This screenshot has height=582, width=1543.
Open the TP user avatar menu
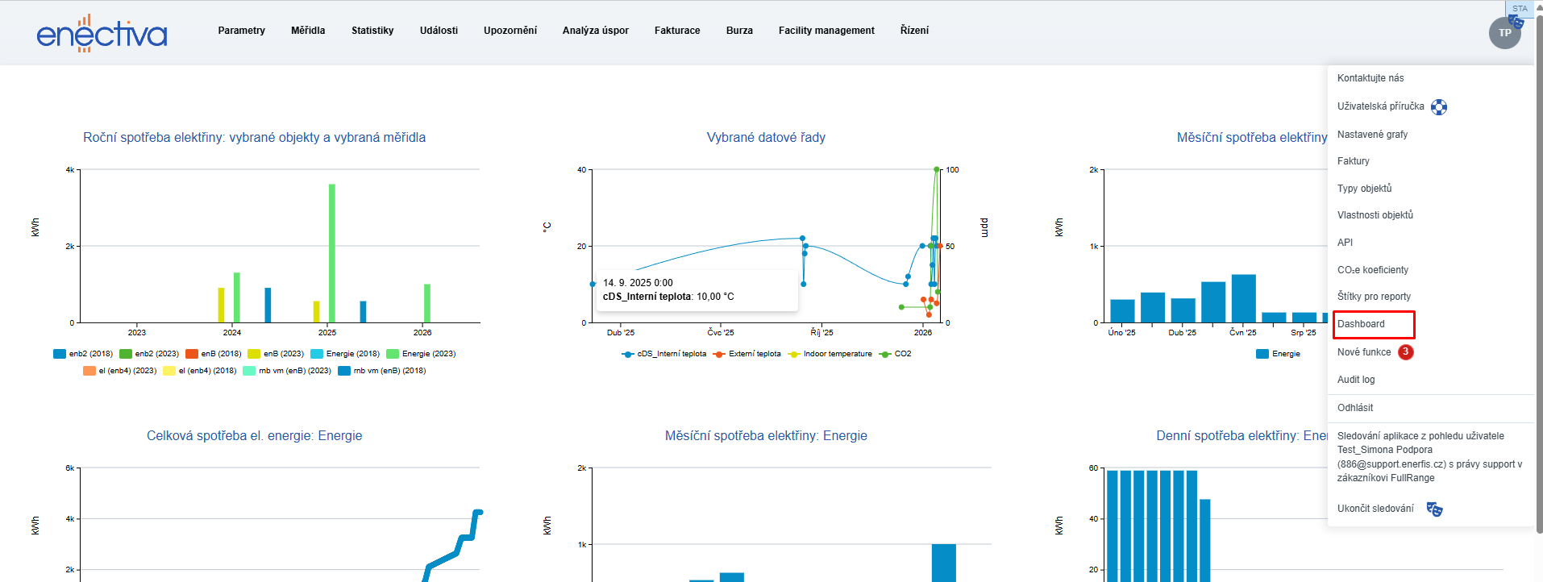1503,33
